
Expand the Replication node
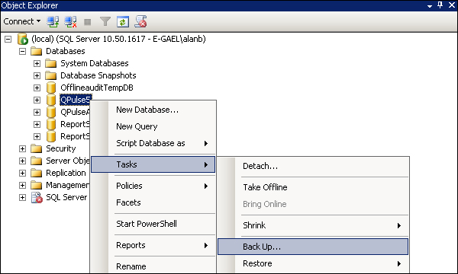click(x=22, y=174)
